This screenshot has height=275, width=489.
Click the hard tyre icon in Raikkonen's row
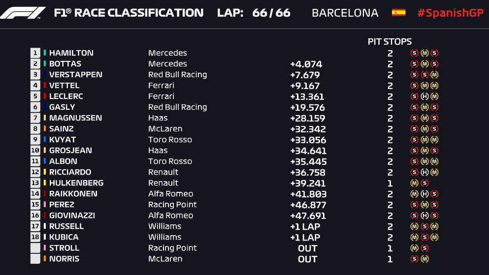pos(424,194)
